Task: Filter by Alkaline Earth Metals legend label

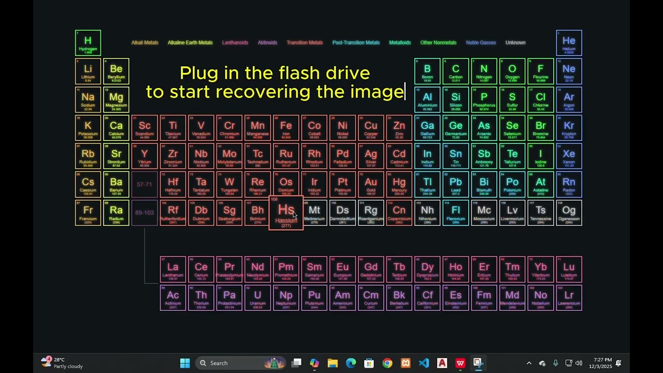Action: pos(190,42)
